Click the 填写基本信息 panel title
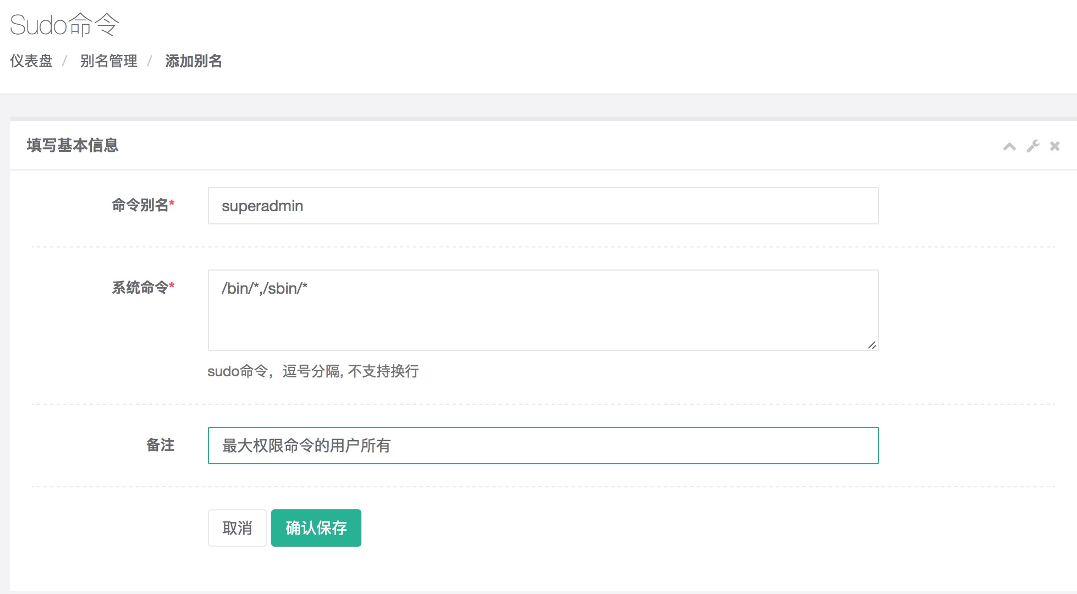 [73, 145]
